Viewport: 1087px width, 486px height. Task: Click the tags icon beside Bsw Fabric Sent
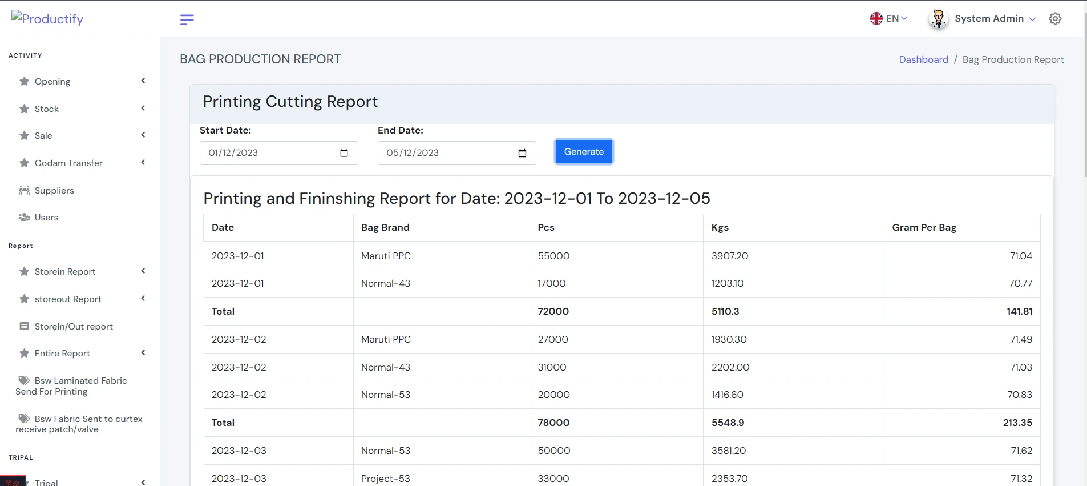pyautogui.click(x=24, y=419)
